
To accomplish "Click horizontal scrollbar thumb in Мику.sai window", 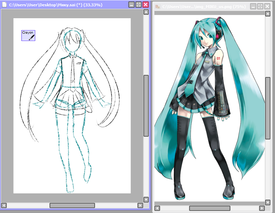I will 72,205.
